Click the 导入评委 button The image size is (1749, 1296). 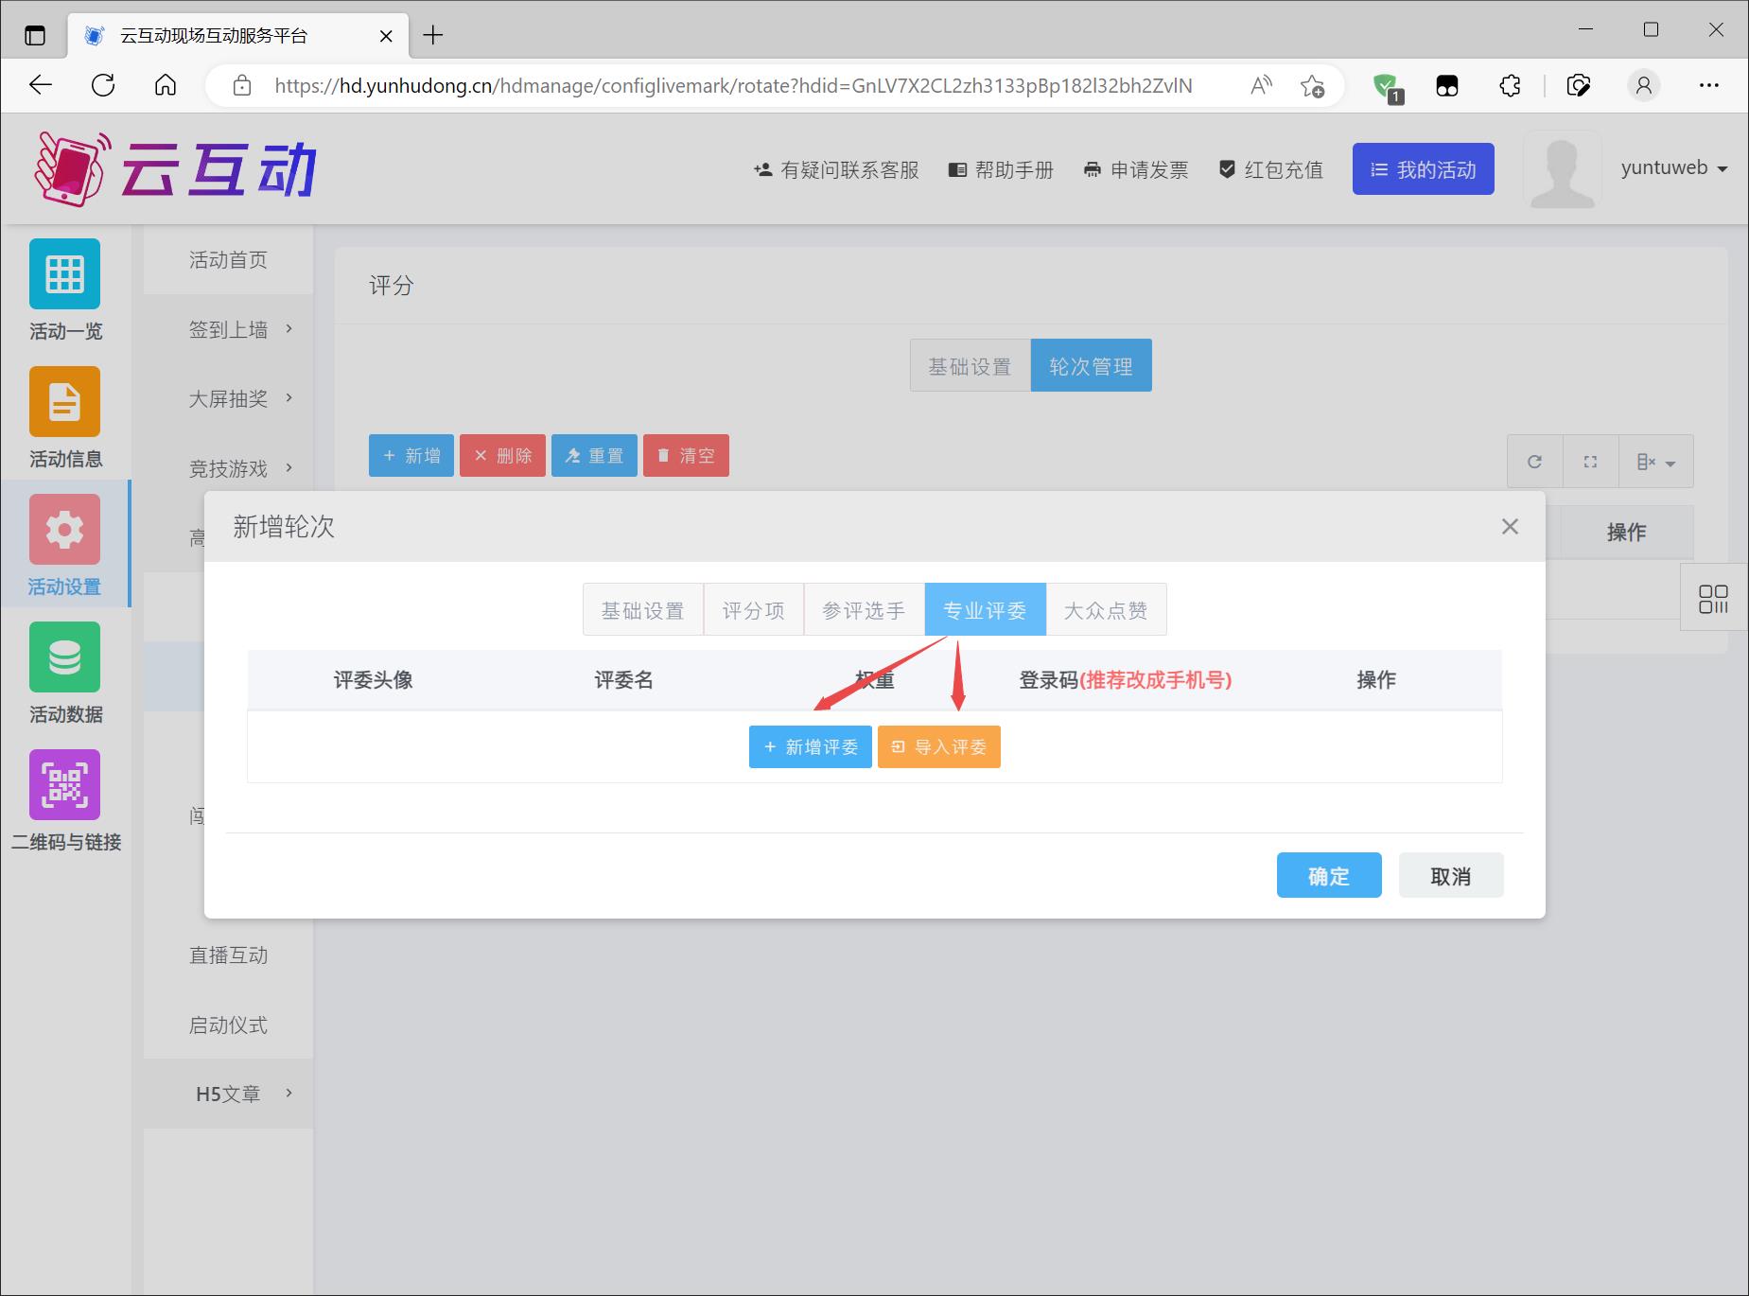click(938, 747)
